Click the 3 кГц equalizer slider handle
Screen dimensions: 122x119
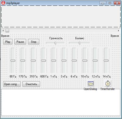point(64,61)
